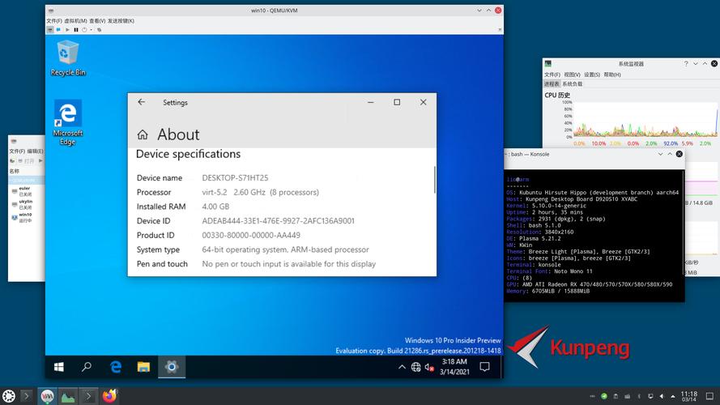Go back in Settings window
This screenshot has height=405, width=720.
(x=142, y=102)
